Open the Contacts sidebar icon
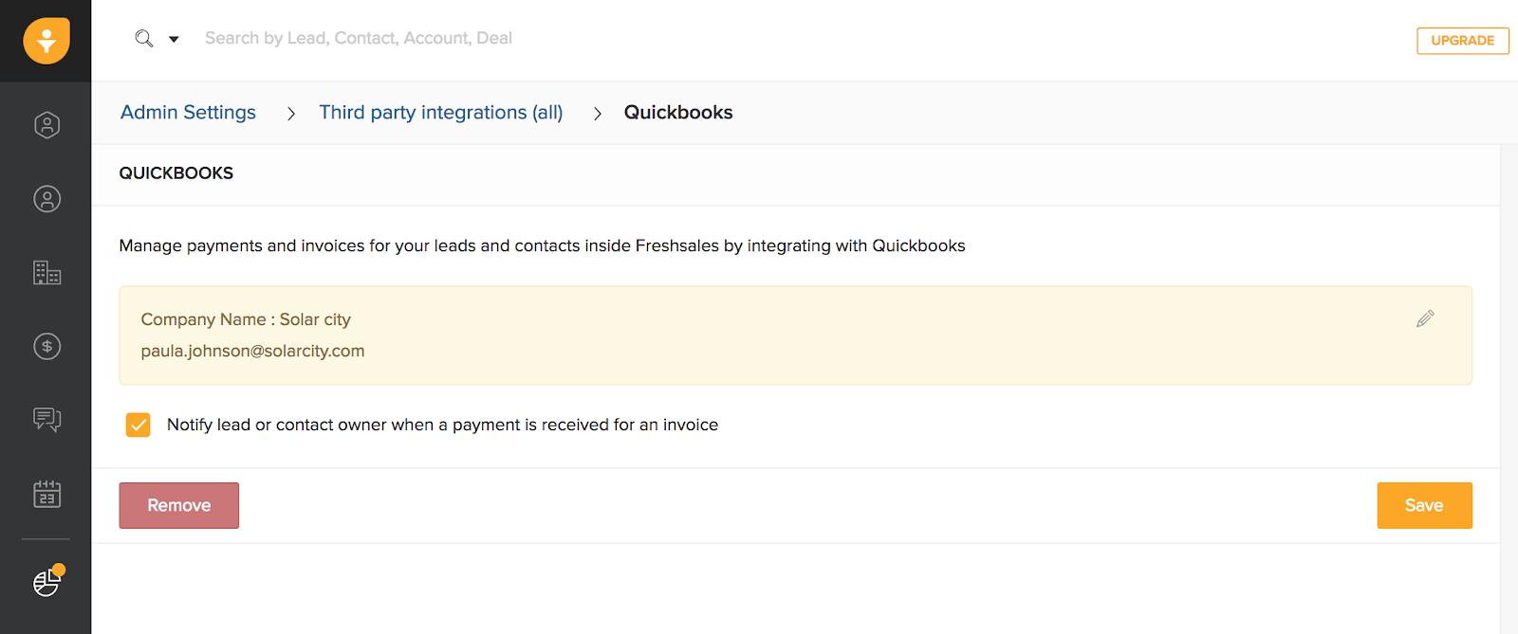1518x634 pixels. (x=46, y=199)
